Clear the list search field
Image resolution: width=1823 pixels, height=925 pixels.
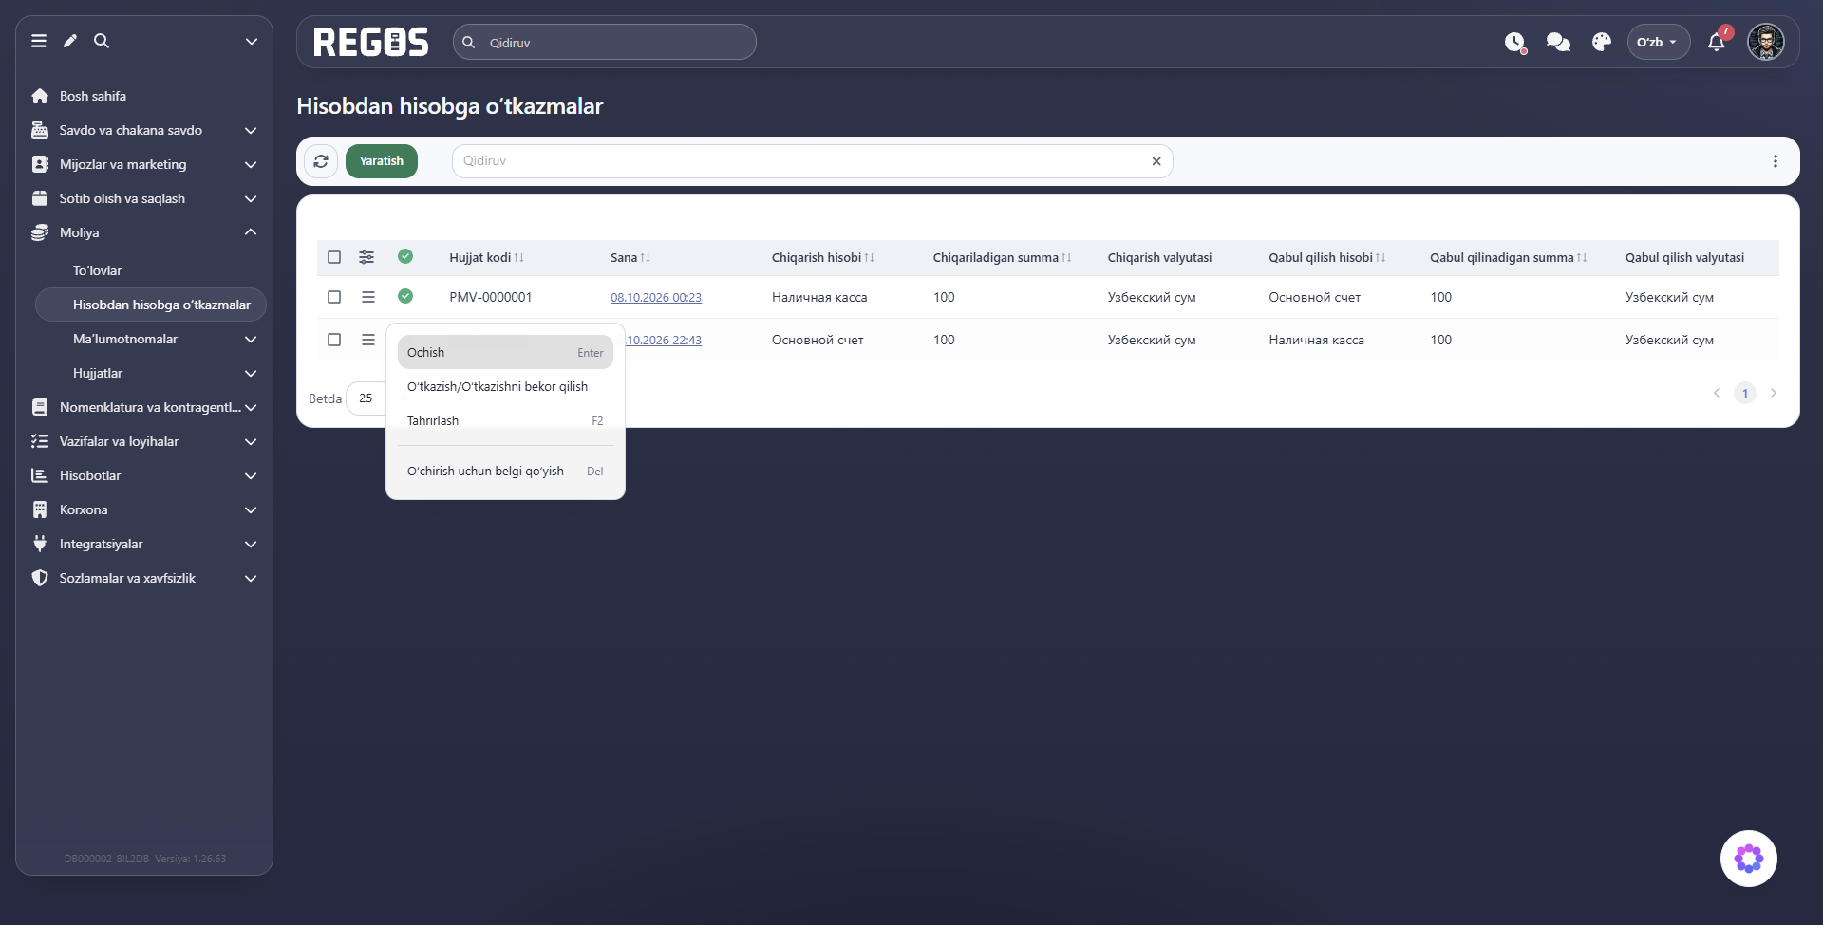click(1156, 161)
